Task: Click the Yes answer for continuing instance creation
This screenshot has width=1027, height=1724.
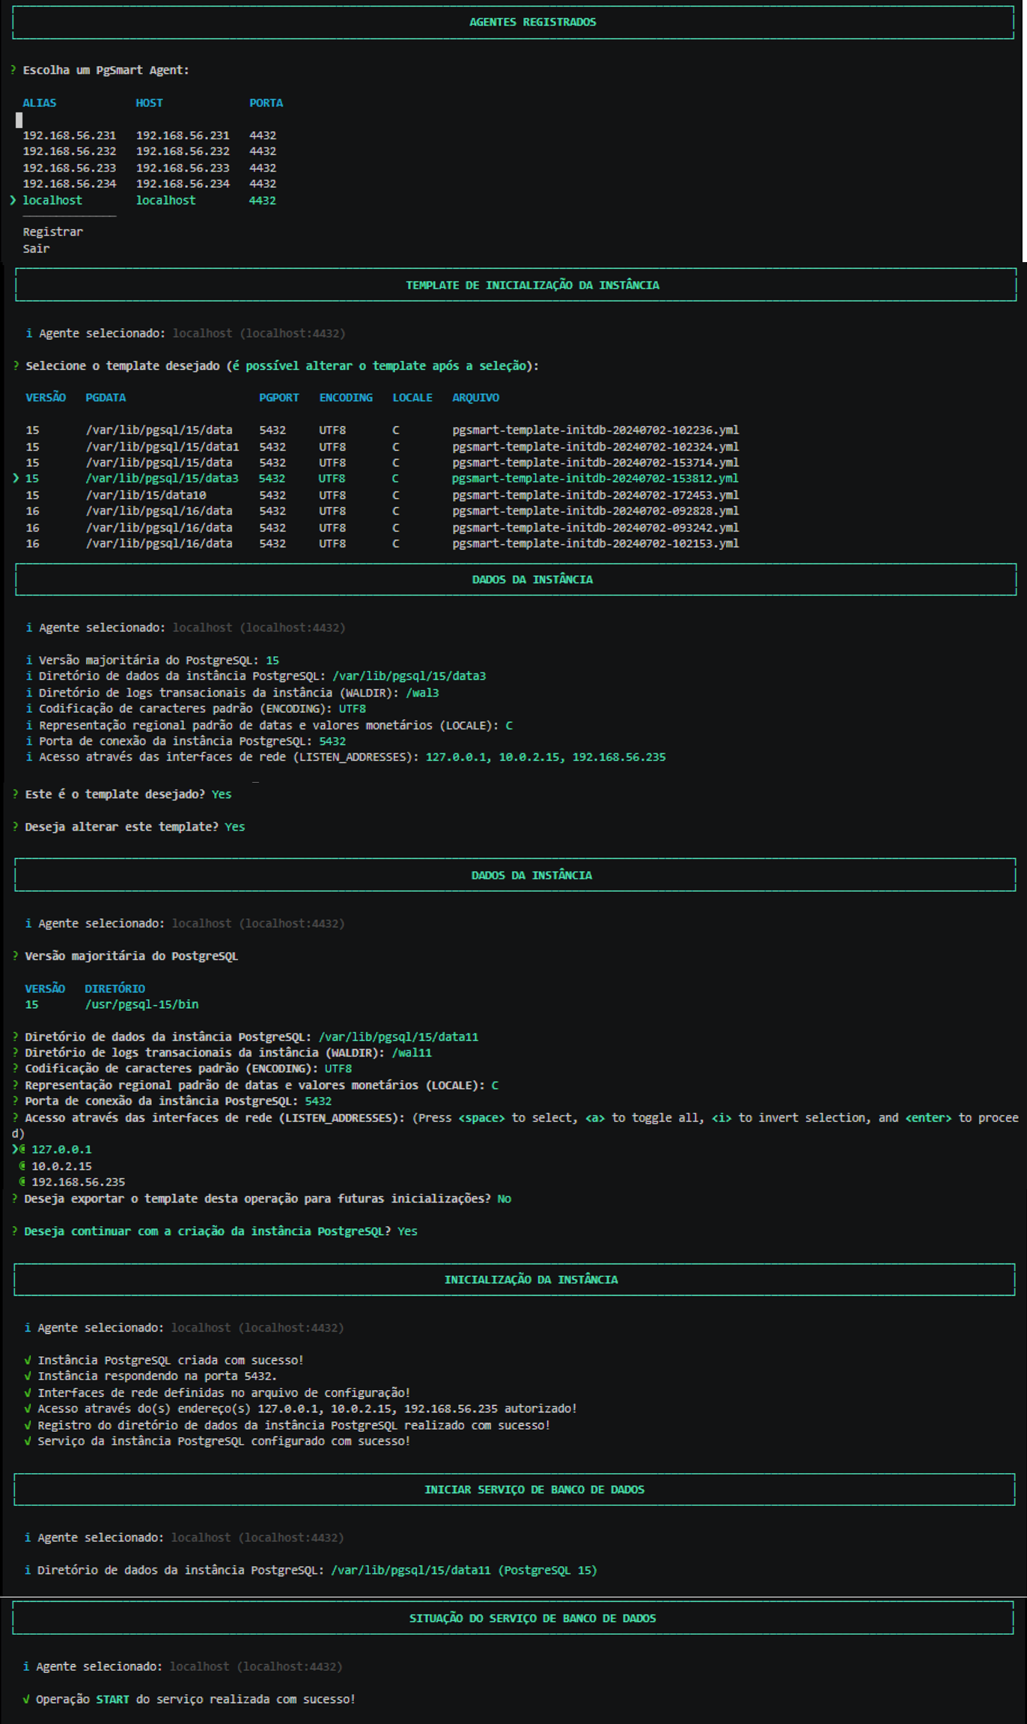Action: click(407, 1231)
